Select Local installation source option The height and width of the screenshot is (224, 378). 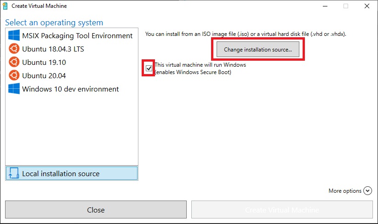click(x=61, y=174)
